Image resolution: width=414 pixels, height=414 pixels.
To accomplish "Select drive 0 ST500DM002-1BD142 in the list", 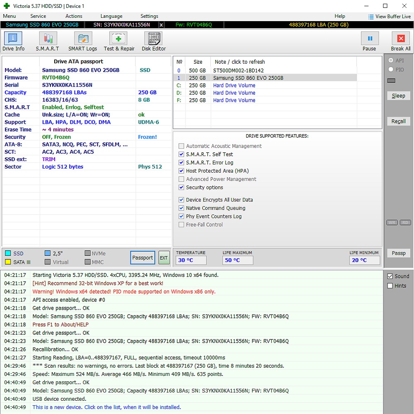I will pos(265,70).
